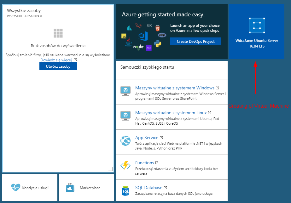291x203 pixels.
Task: Open the Marketplace tile
Action: [x=86, y=188]
